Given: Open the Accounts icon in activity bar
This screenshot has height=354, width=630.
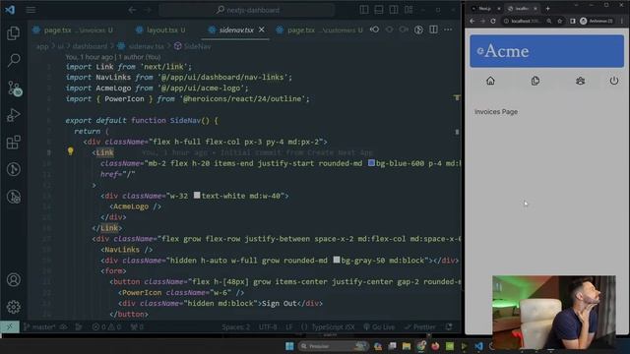Looking at the screenshot, I should point(13,279).
